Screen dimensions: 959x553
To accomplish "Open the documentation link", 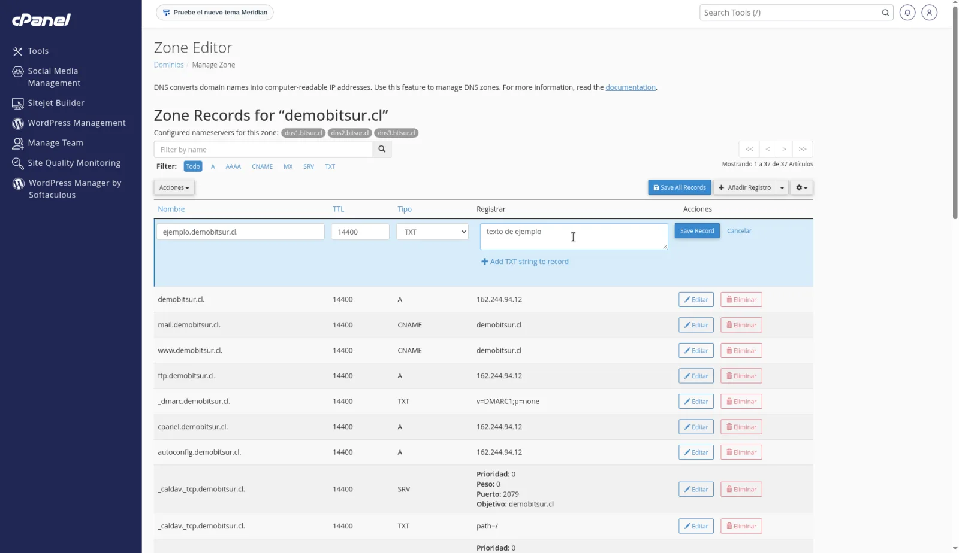I will [x=631, y=87].
